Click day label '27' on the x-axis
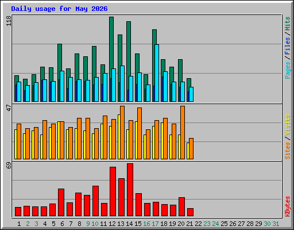This screenshot has width=294, height=230. [241, 224]
